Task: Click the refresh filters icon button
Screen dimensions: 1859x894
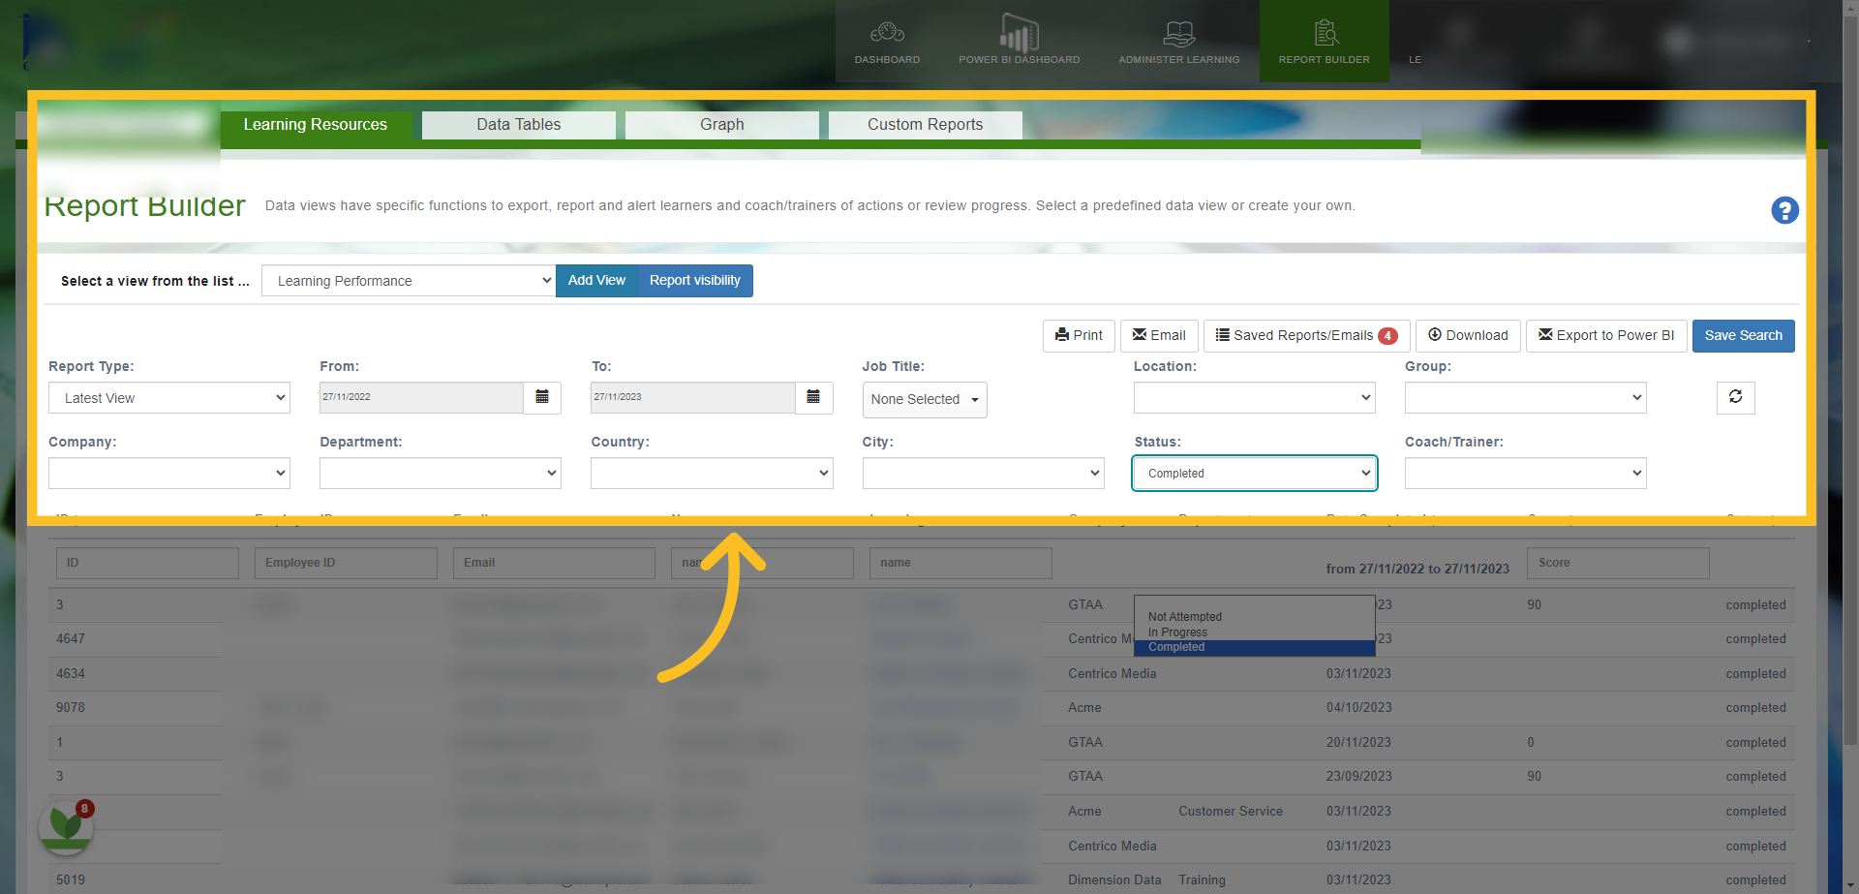Action: [1735, 397]
